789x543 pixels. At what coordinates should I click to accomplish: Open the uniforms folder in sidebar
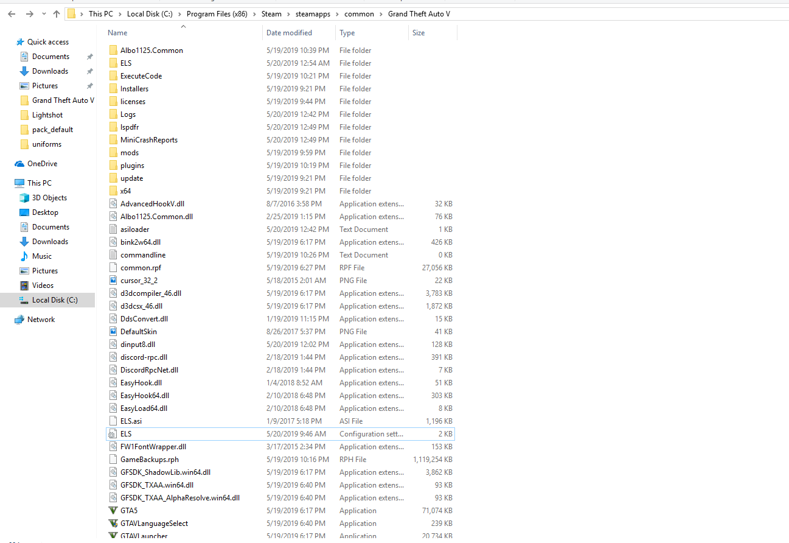[x=47, y=144]
